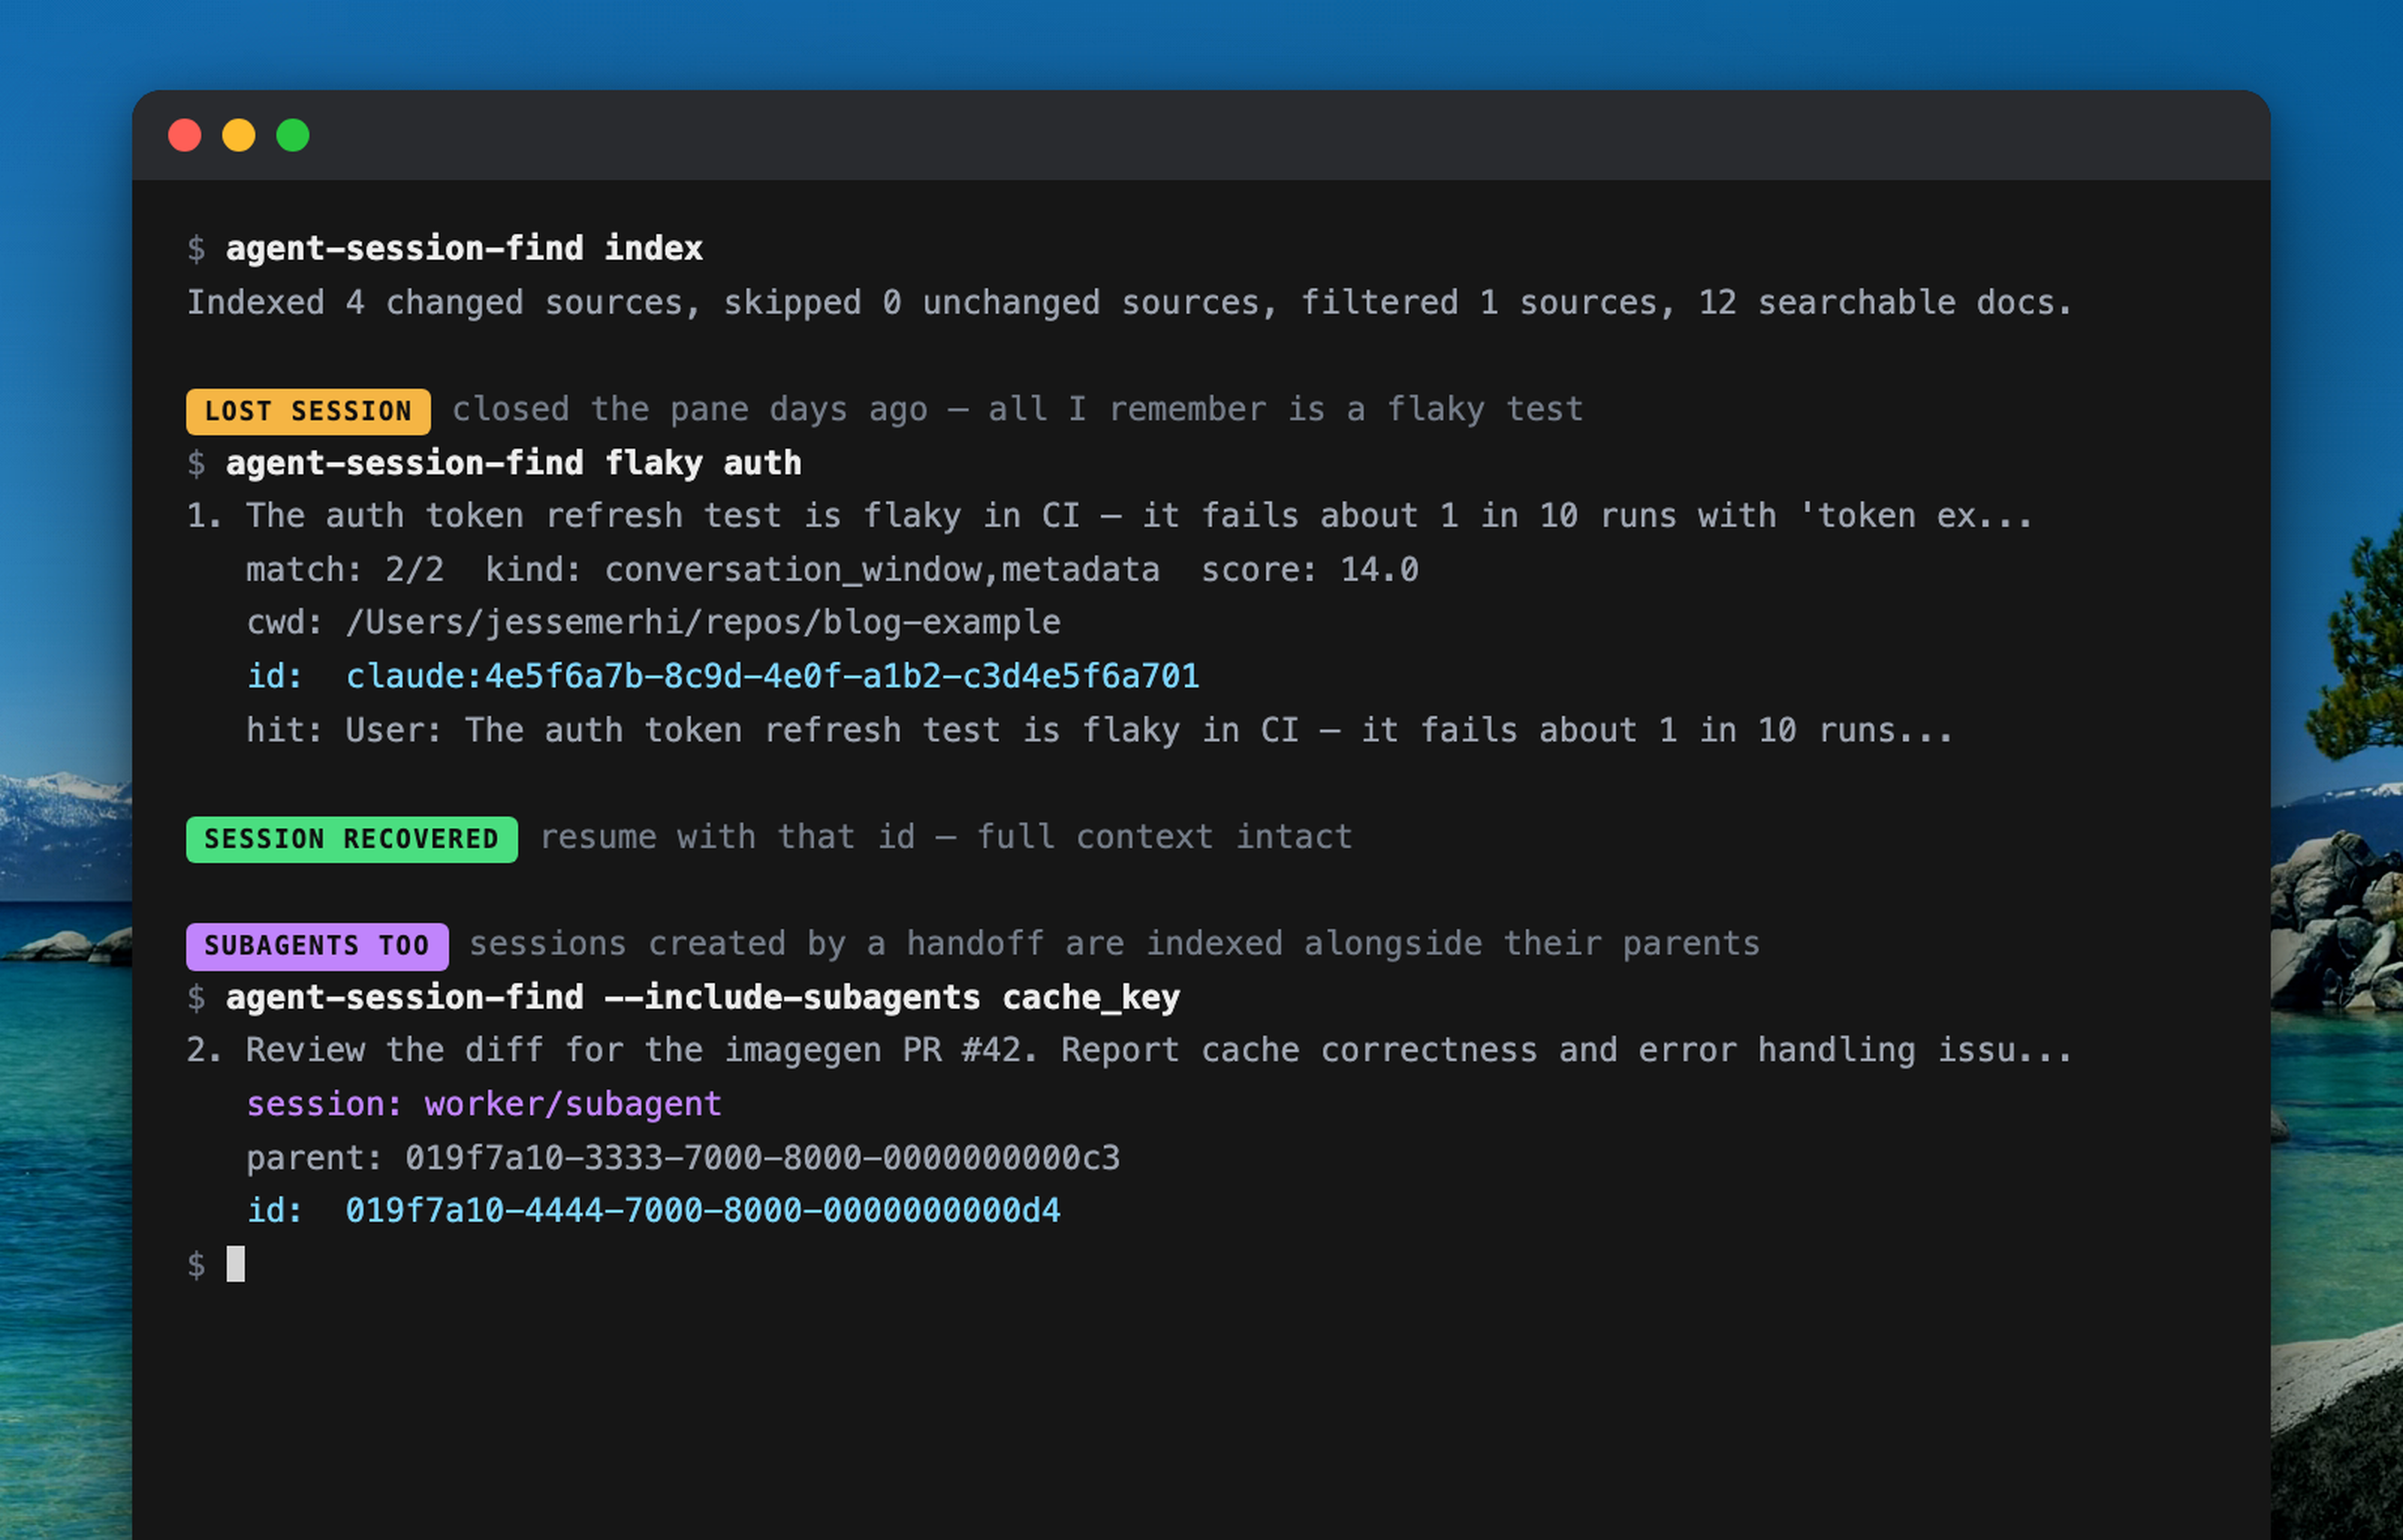The height and width of the screenshot is (1540, 2403).
Task: Close the terminal window with the red button
Action: pyautogui.click(x=185, y=135)
